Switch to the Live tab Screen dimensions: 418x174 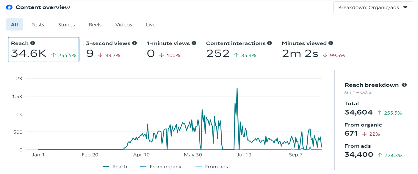[x=151, y=25]
